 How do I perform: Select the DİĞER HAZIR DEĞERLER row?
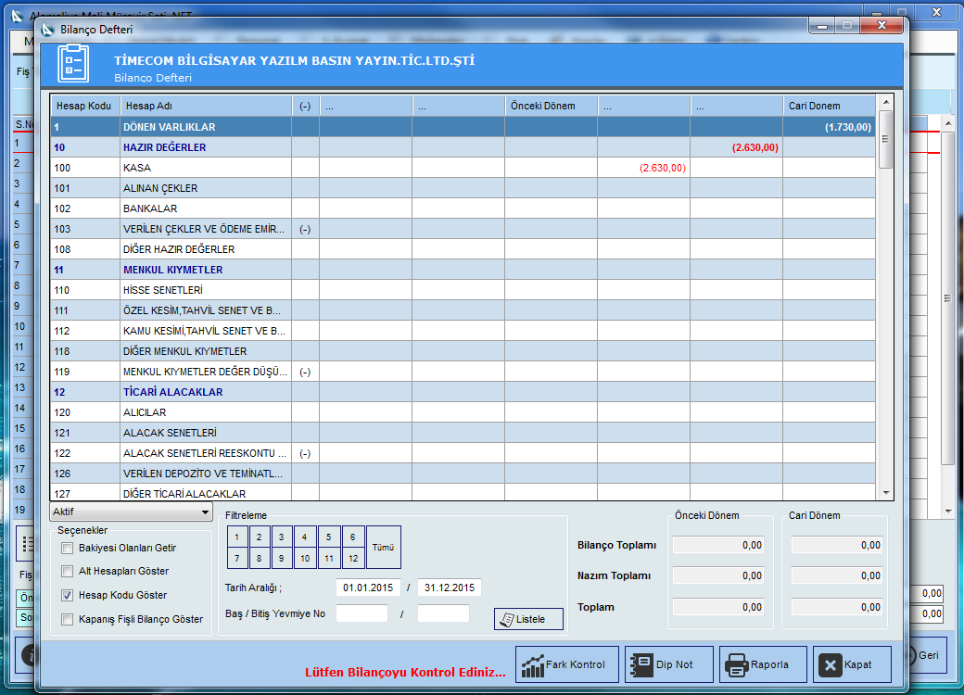[463, 249]
